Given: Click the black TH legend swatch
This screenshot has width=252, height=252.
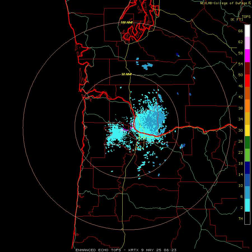Looking at the screenshot, I should click(247, 218).
